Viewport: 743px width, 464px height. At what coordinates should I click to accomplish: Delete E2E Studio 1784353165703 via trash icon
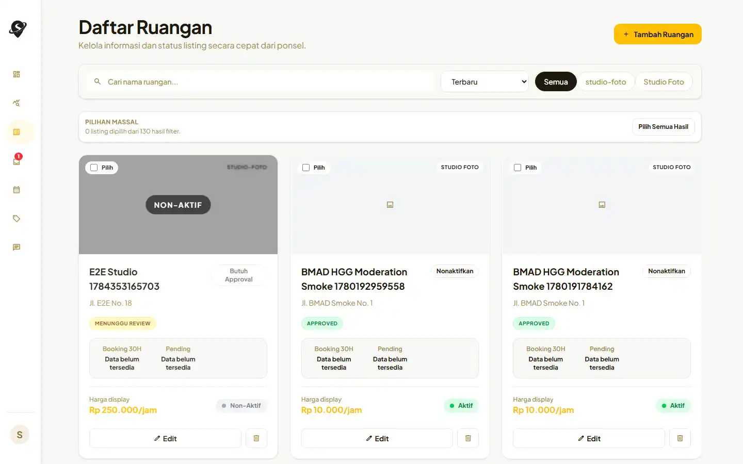pos(256,438)
